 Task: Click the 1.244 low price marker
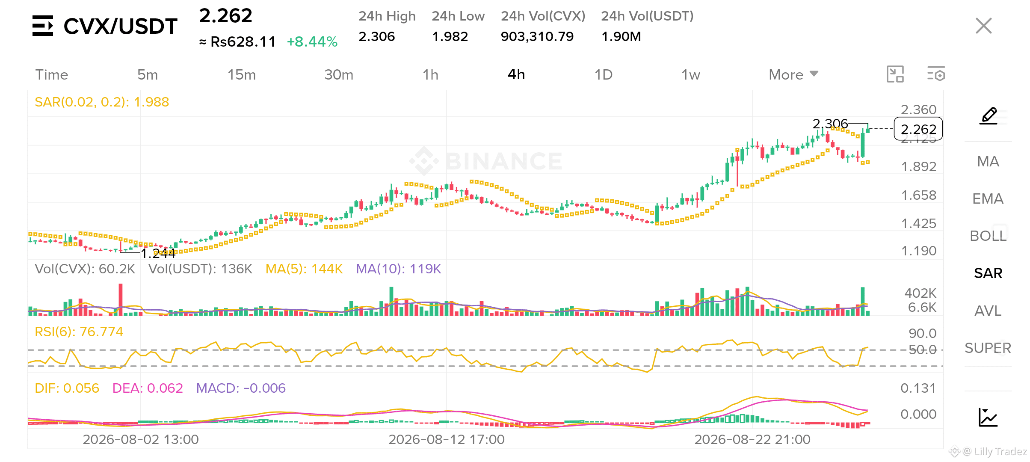pos(158,253)
